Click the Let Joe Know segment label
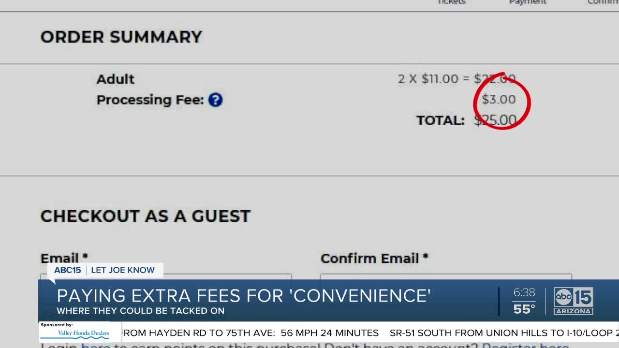This screenshot has height=348, width=619. [123, 270]
